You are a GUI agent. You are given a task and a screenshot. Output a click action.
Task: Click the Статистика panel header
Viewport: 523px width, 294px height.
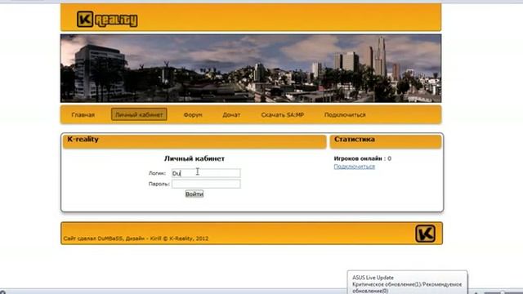386,141
